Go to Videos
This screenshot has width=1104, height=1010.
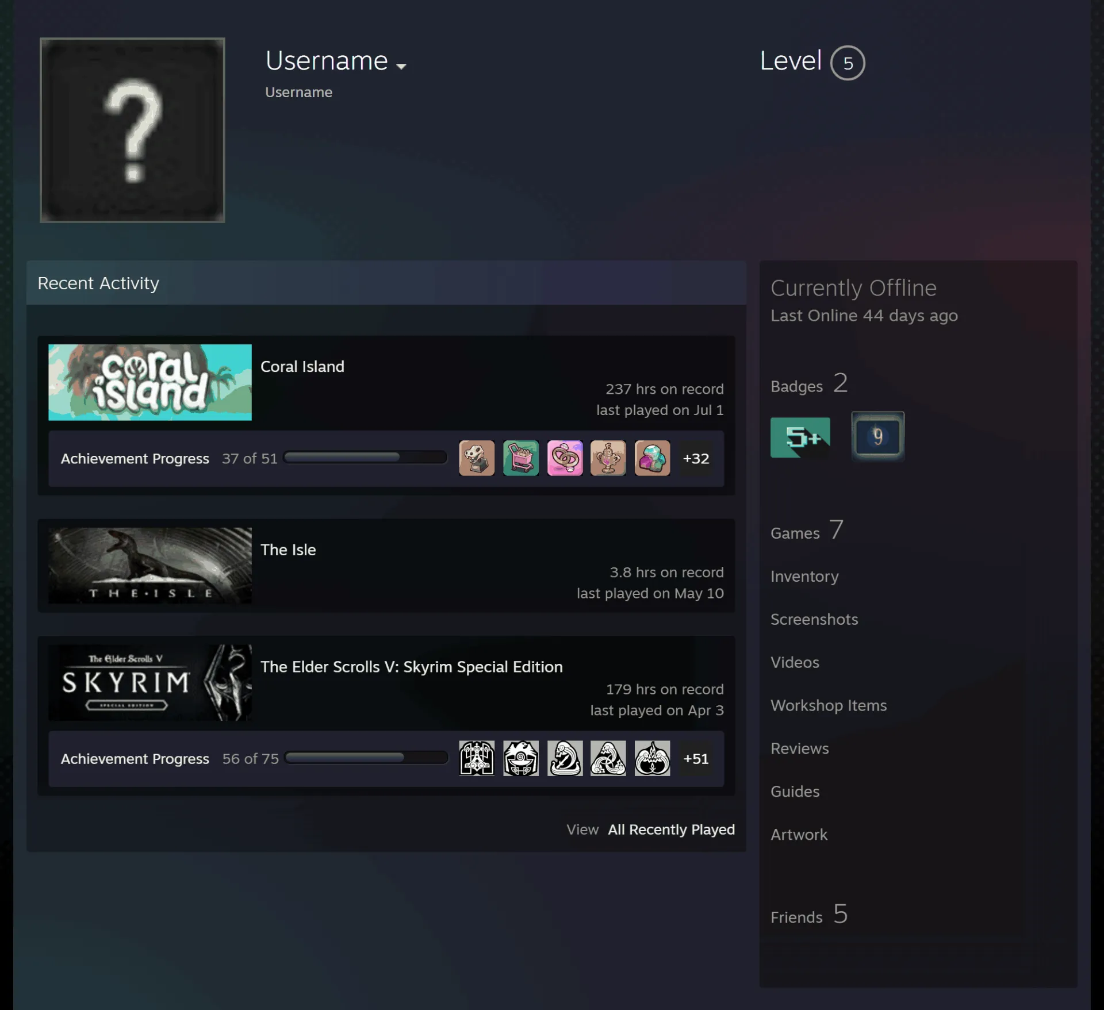[x=795, y=662]
